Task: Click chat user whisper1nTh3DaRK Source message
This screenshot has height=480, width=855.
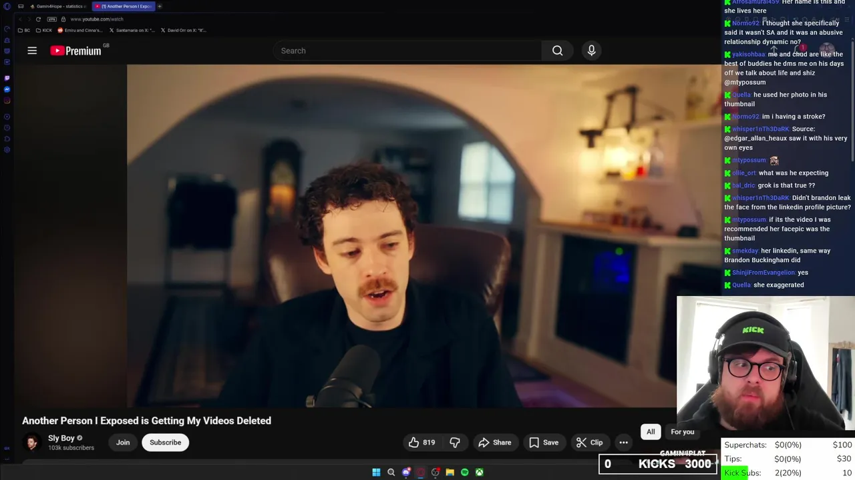Action: tap(761, 129)
